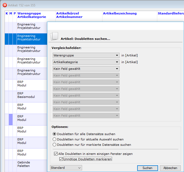Image resolution: width=184 pixels, height=172 pixels.
Task: Open the Artikelkategorie comparison field dropdown
Action: (86, 62)
